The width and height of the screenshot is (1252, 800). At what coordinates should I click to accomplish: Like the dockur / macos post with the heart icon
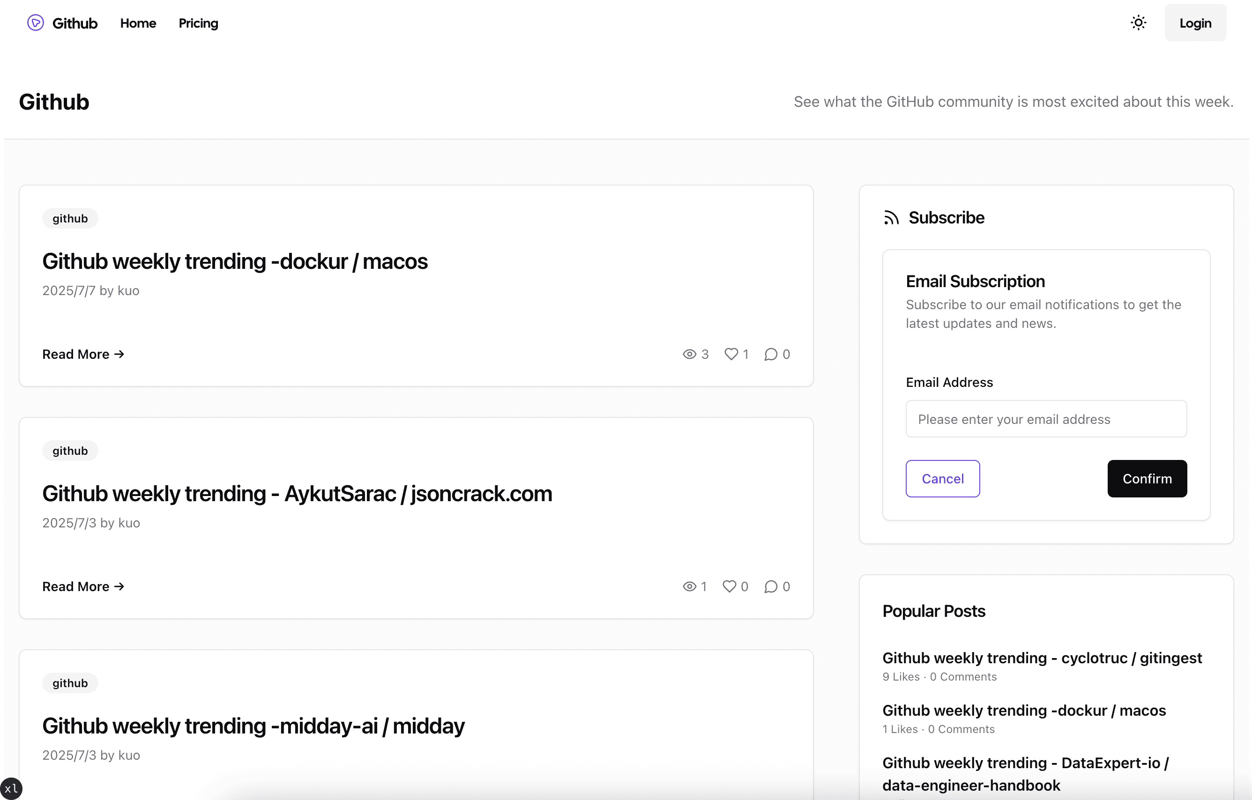731,354
